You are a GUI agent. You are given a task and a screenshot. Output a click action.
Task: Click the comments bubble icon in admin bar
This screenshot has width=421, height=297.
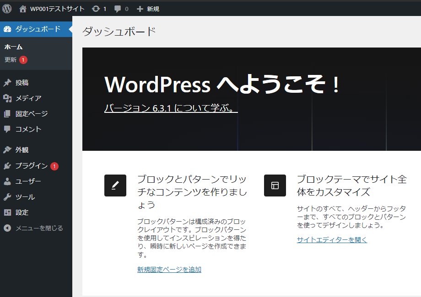118,9
